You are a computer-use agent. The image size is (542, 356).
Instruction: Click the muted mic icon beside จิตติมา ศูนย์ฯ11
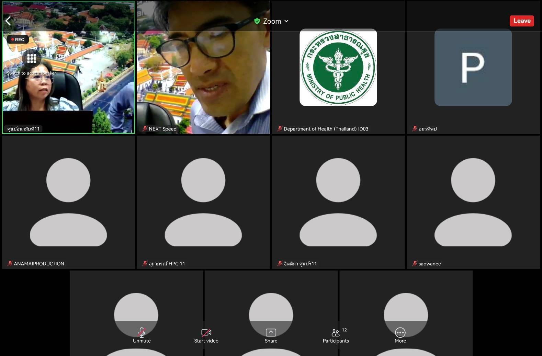pyautogui.click(x=280, y=264)
